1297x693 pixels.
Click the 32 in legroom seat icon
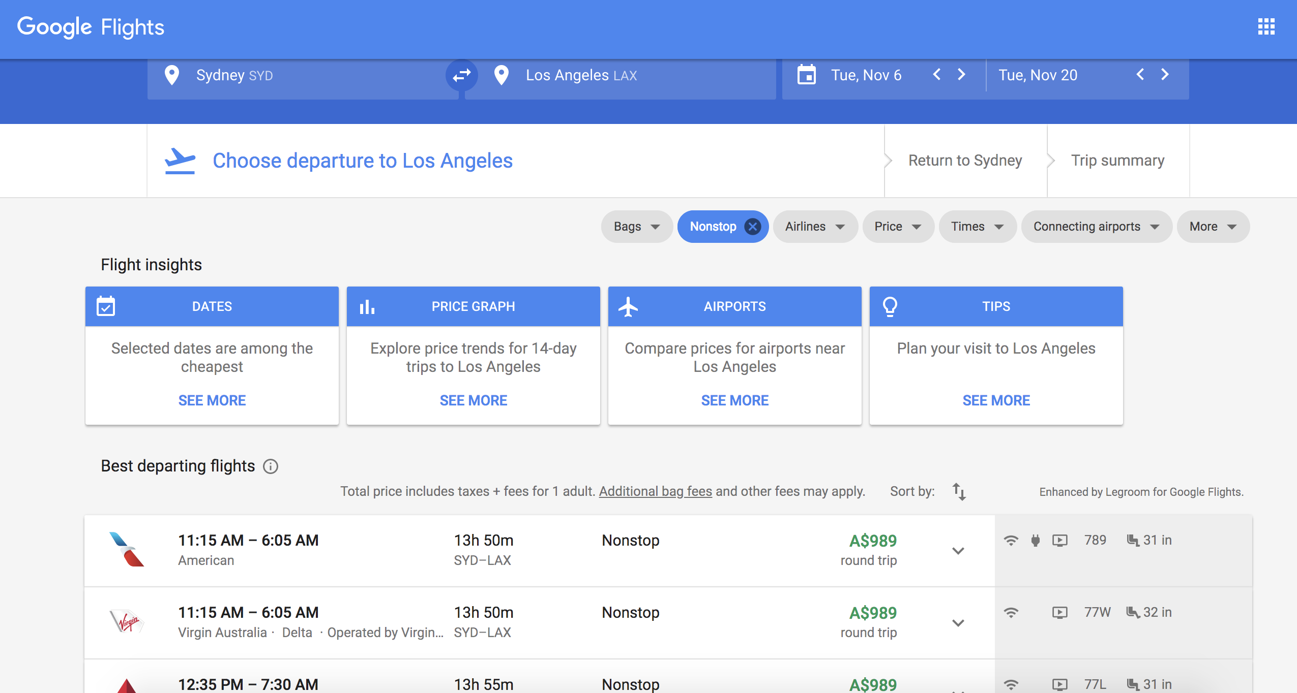1132,612
